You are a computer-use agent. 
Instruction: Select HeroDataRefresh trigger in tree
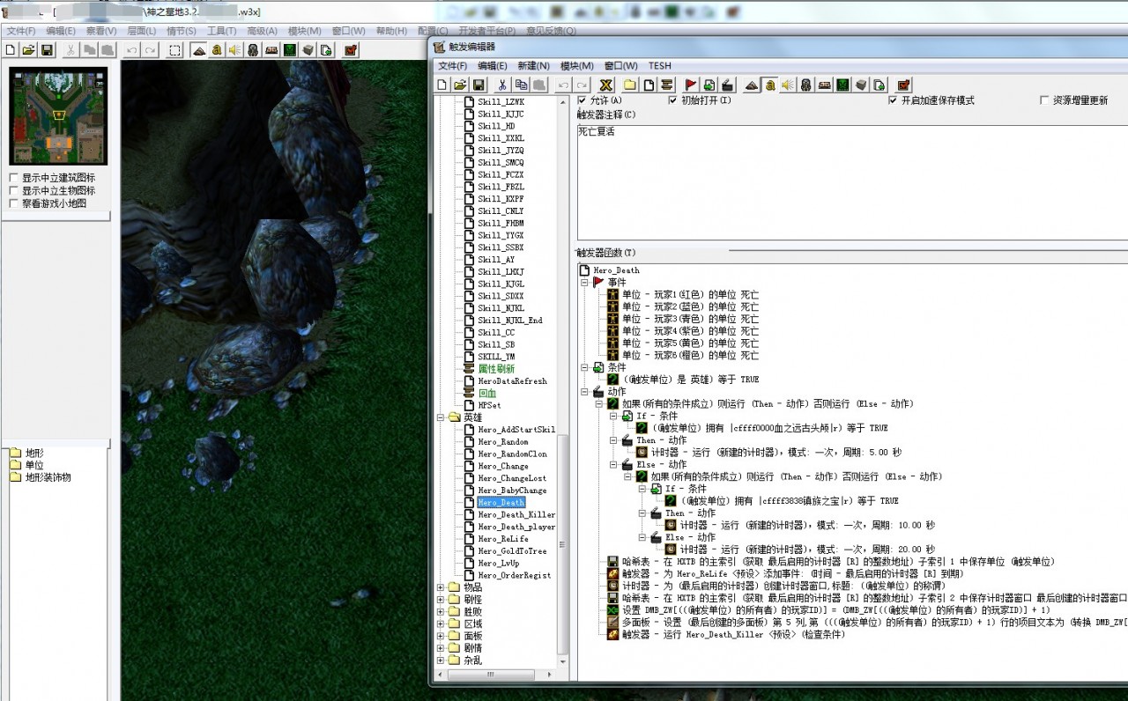pos(512,381)
